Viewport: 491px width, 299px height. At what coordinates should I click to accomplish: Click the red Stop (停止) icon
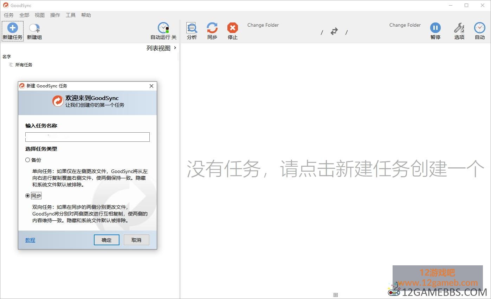[233, 28]
